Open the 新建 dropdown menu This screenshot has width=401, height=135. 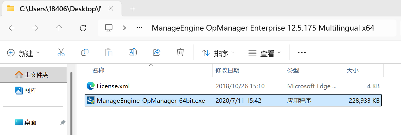tap(24, 53)
